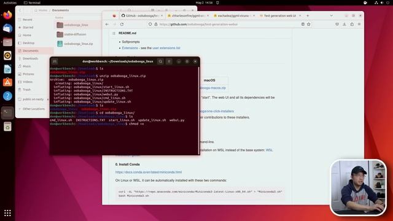Close the Text generation web UI tab

pyautogui.click(x=300, y=16)
